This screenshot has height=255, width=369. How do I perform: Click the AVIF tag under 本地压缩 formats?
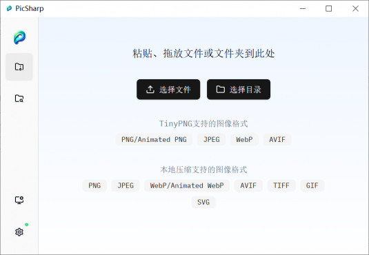click(248, 185)
